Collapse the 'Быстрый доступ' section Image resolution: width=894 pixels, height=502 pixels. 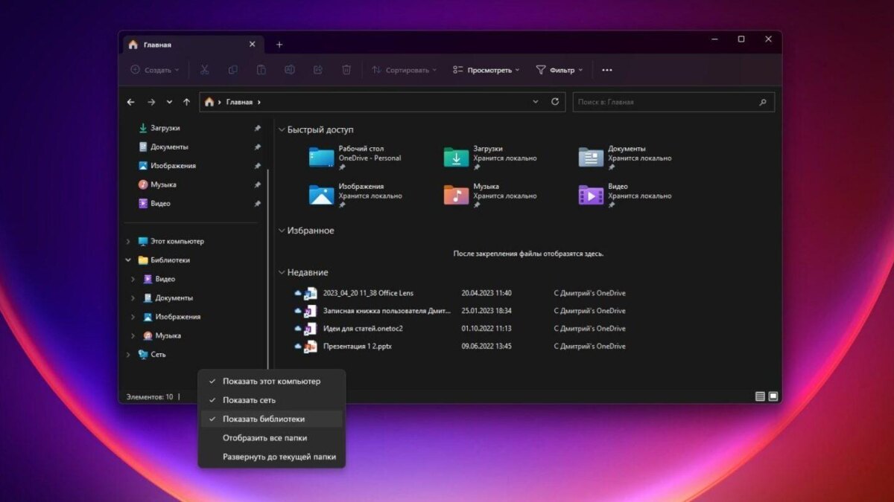(x=281, y=129)
